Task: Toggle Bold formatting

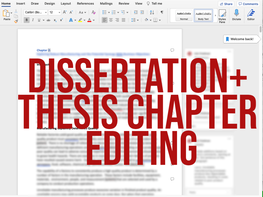Action: [x=27, y=20]
